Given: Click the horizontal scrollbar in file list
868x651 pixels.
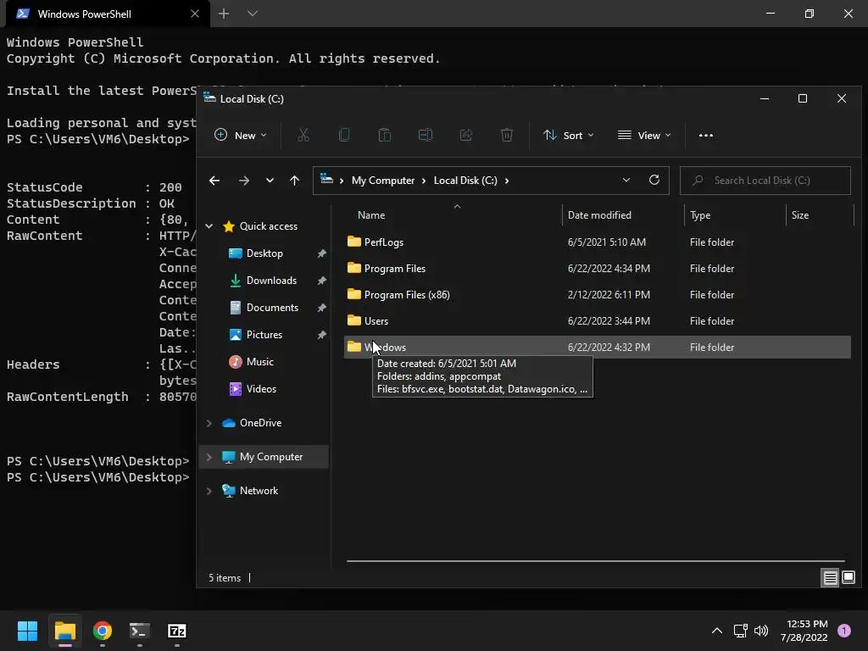Looking at the screenshot, I should coord(596,561).
